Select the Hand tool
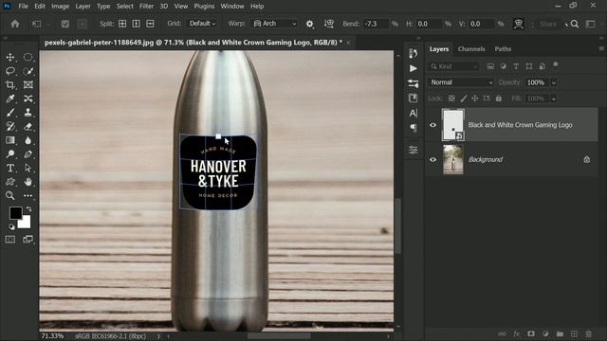The image size is (607, 341). coord(28,182)
